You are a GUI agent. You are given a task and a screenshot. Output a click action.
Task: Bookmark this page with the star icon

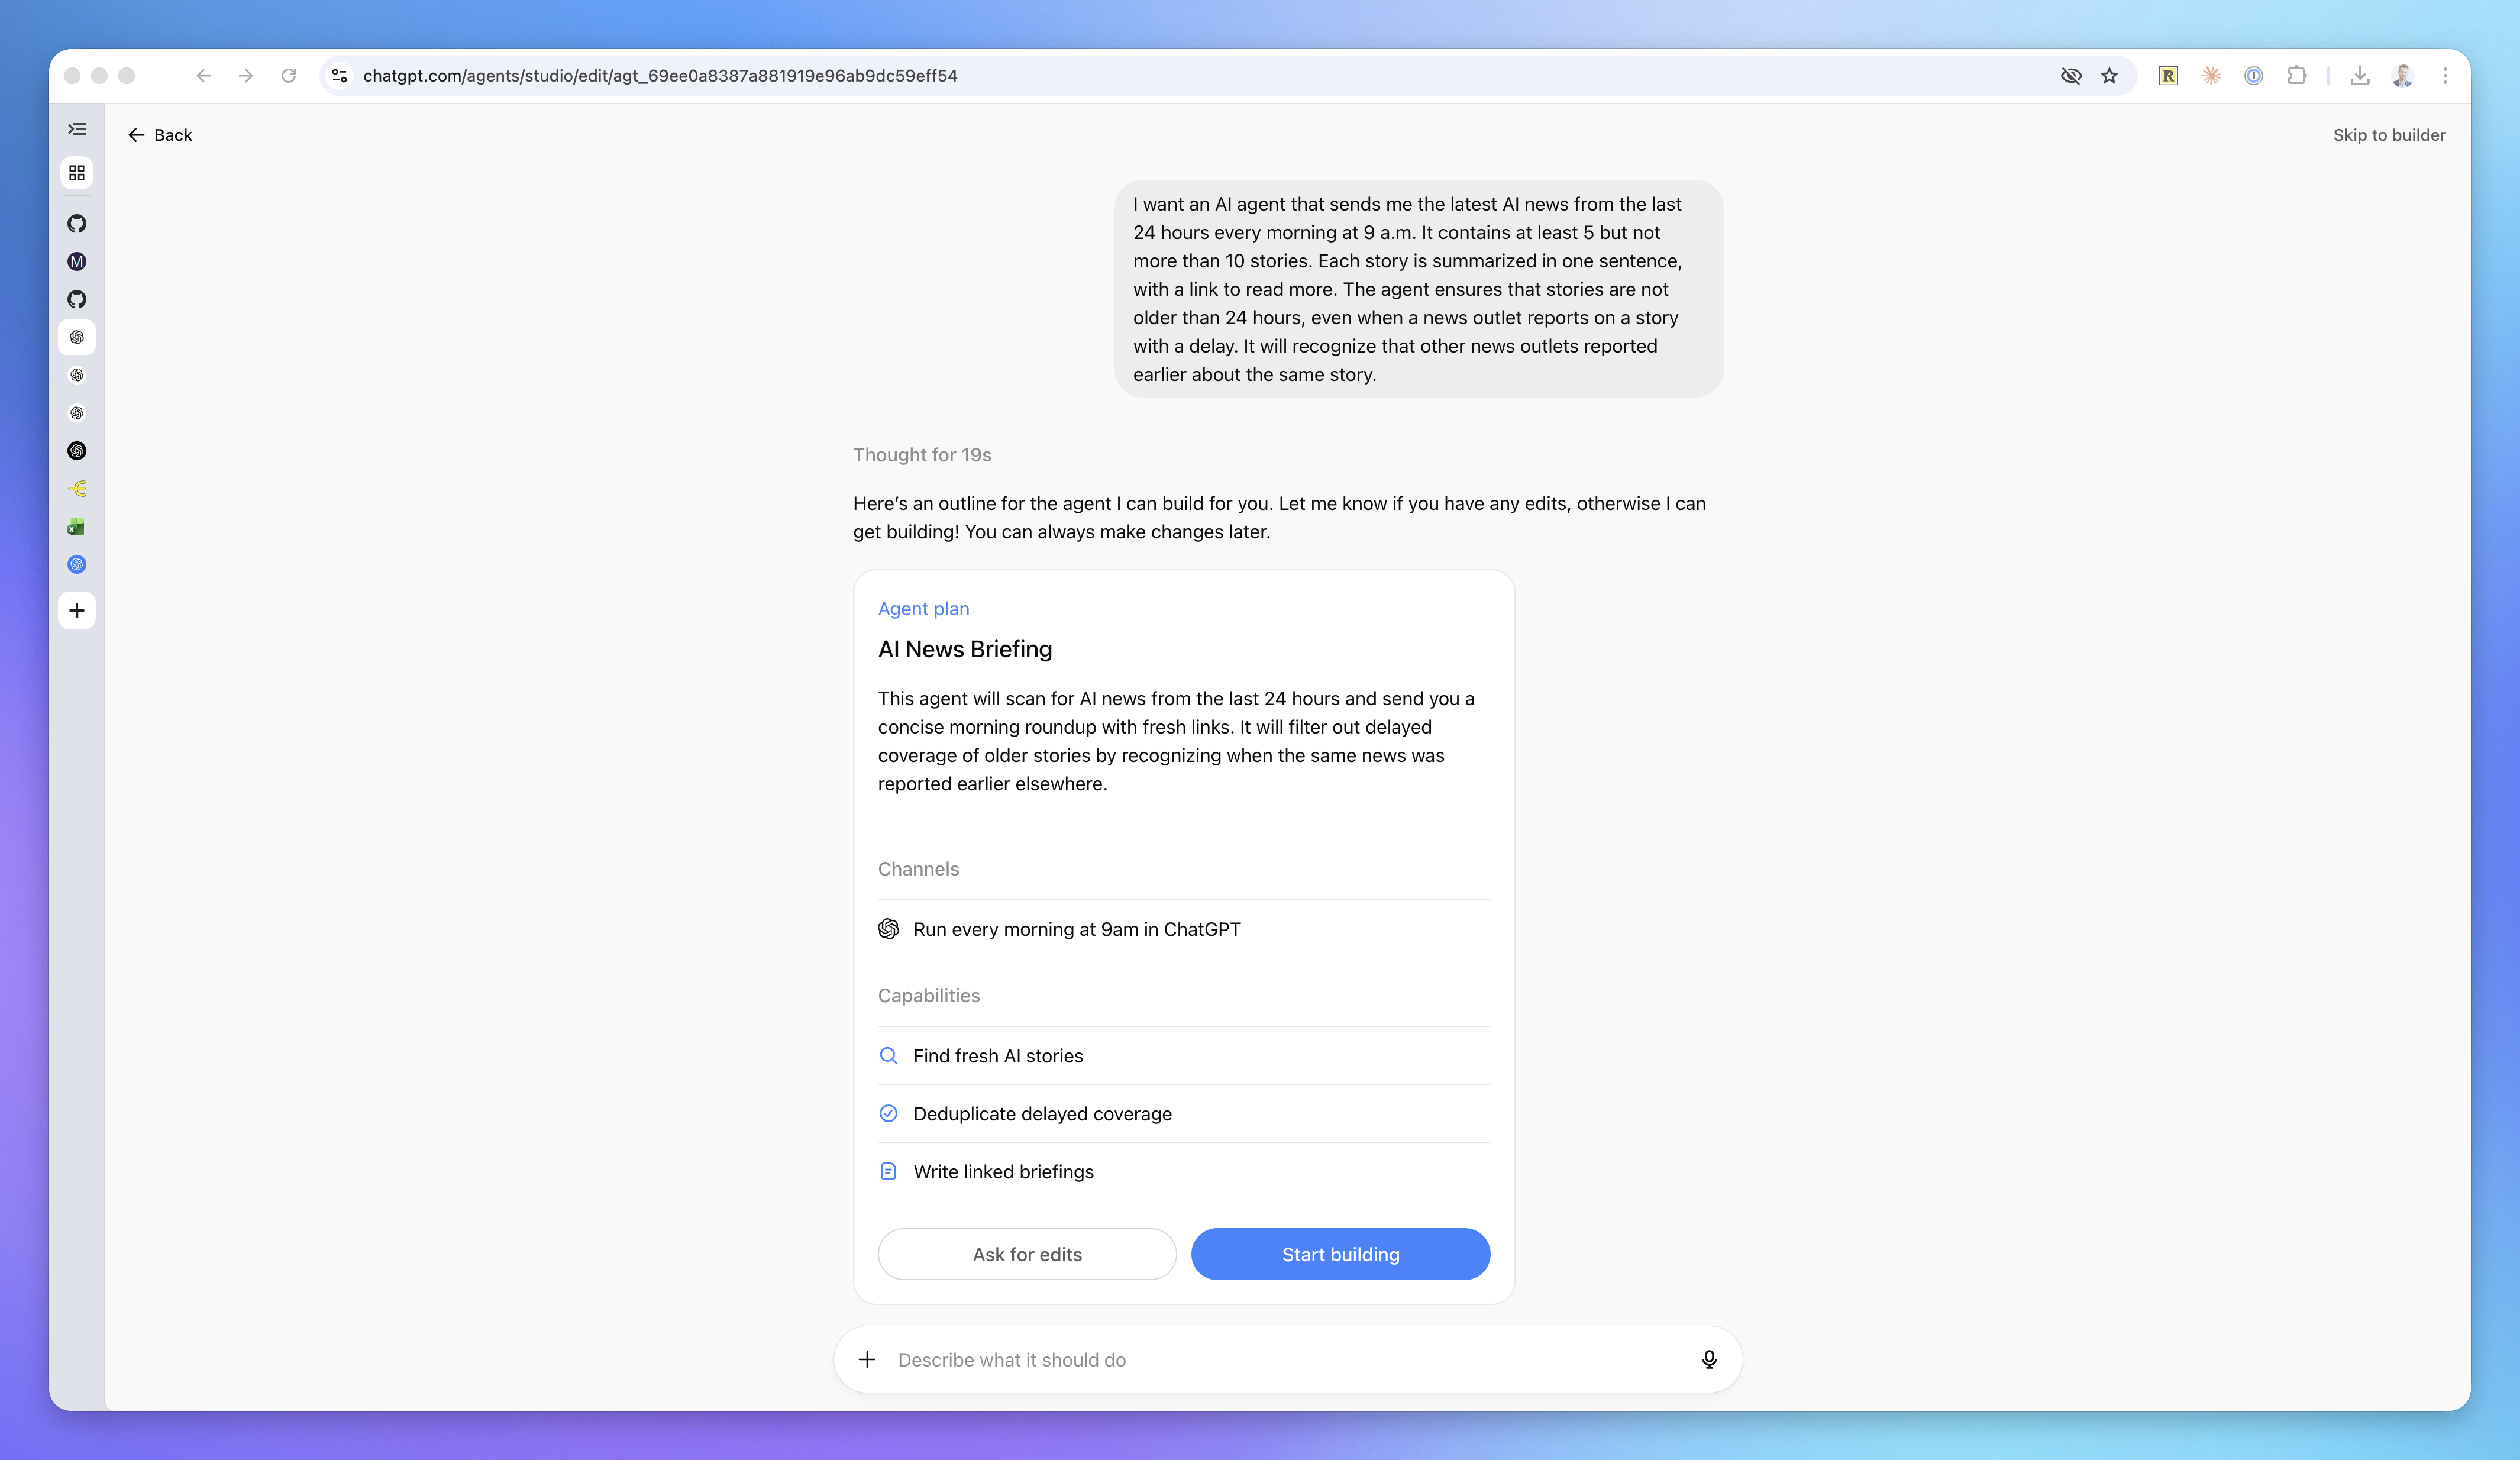[x=2110, y=76]
